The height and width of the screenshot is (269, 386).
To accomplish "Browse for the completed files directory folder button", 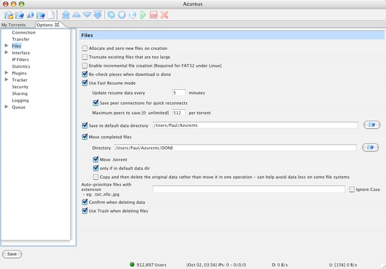I will pos(370,147).
